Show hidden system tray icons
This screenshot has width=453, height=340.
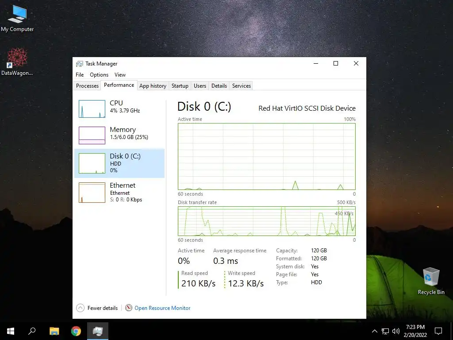(x=374, y=331)
